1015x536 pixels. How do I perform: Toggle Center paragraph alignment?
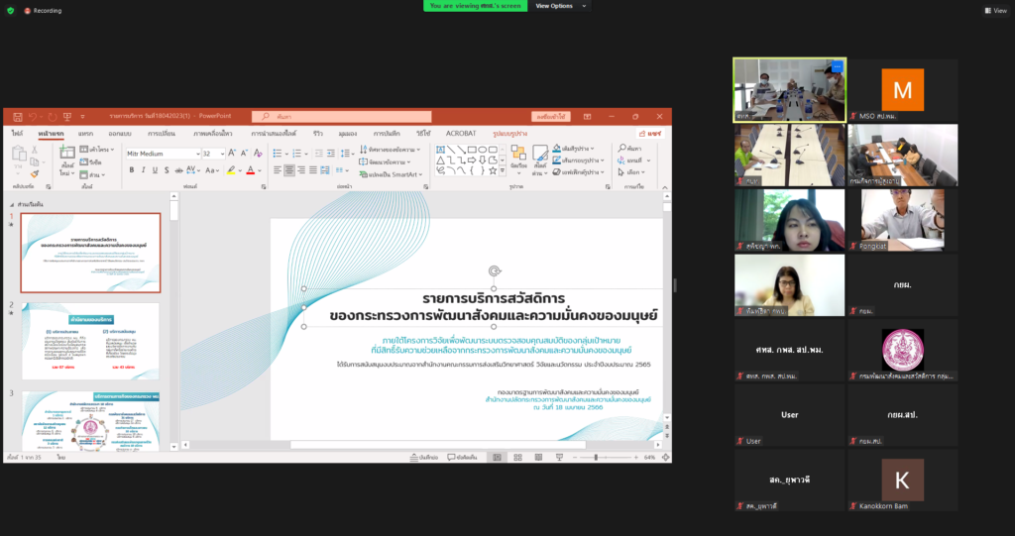288,170
